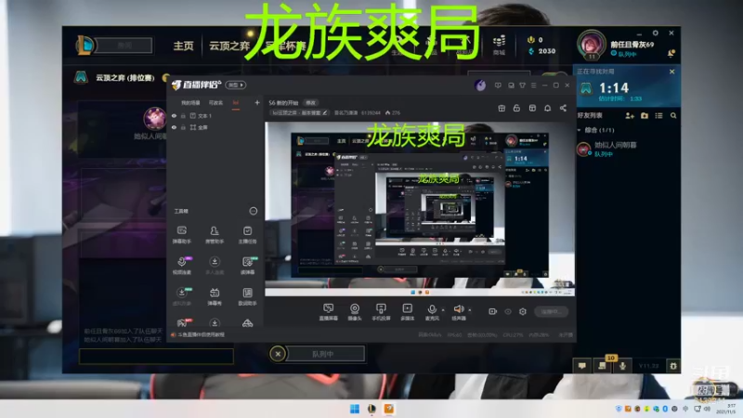Add 摄像头 camera source
The height and width of the screenshot is (418, 743).
tap(355, 312)
